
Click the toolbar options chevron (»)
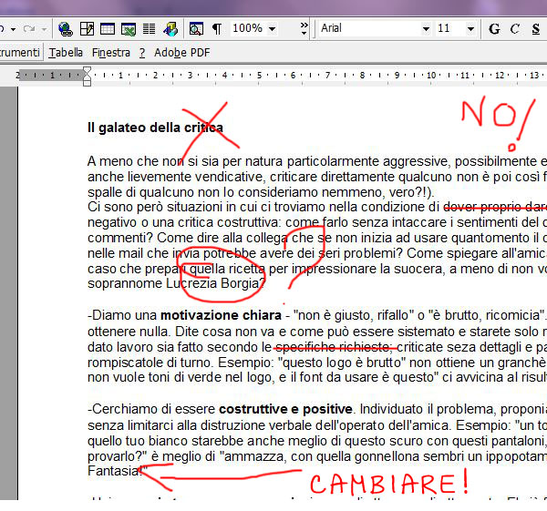point(302,28)
